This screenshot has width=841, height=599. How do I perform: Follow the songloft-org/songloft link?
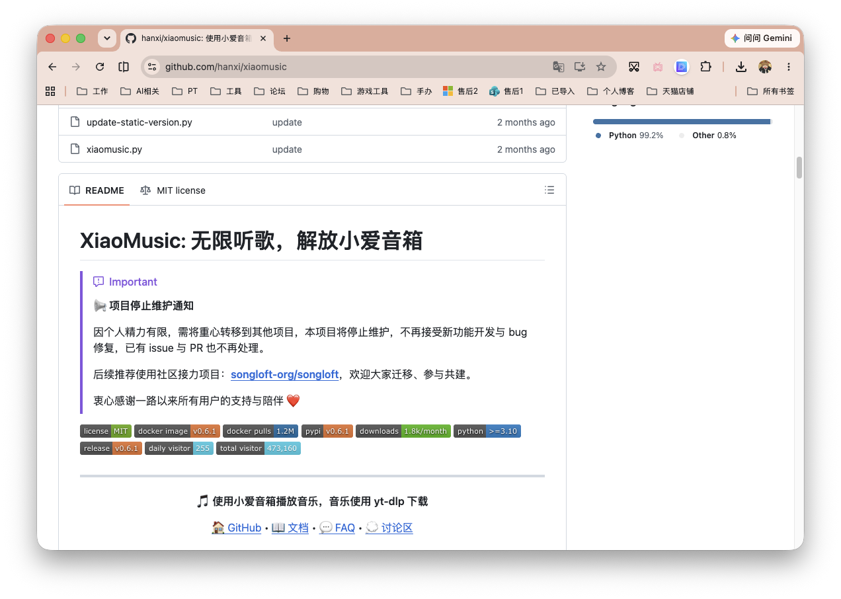(x=285, y=374)
